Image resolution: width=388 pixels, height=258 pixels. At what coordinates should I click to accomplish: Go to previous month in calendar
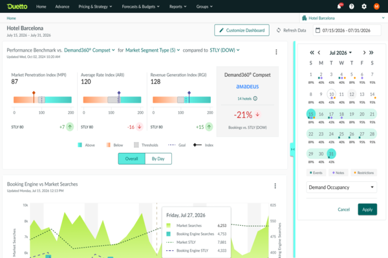[321, 52]
